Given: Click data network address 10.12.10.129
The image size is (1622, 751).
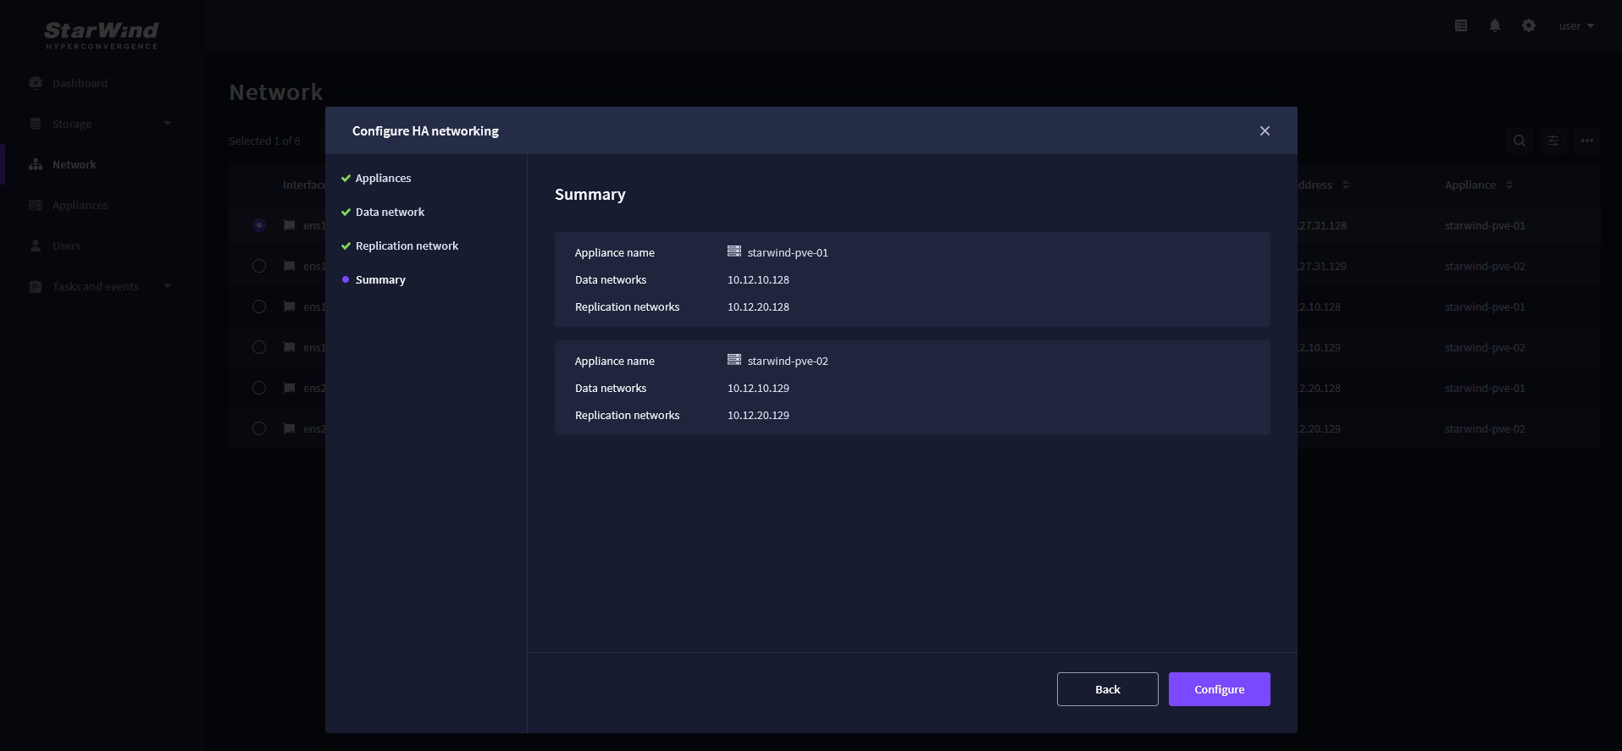Looking at the screenshot, I should tap(758, 388).
